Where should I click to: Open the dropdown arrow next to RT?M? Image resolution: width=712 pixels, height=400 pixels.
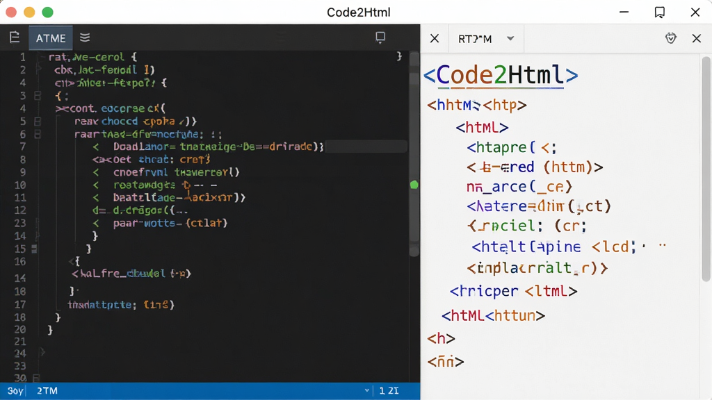[x=510, y=39]
